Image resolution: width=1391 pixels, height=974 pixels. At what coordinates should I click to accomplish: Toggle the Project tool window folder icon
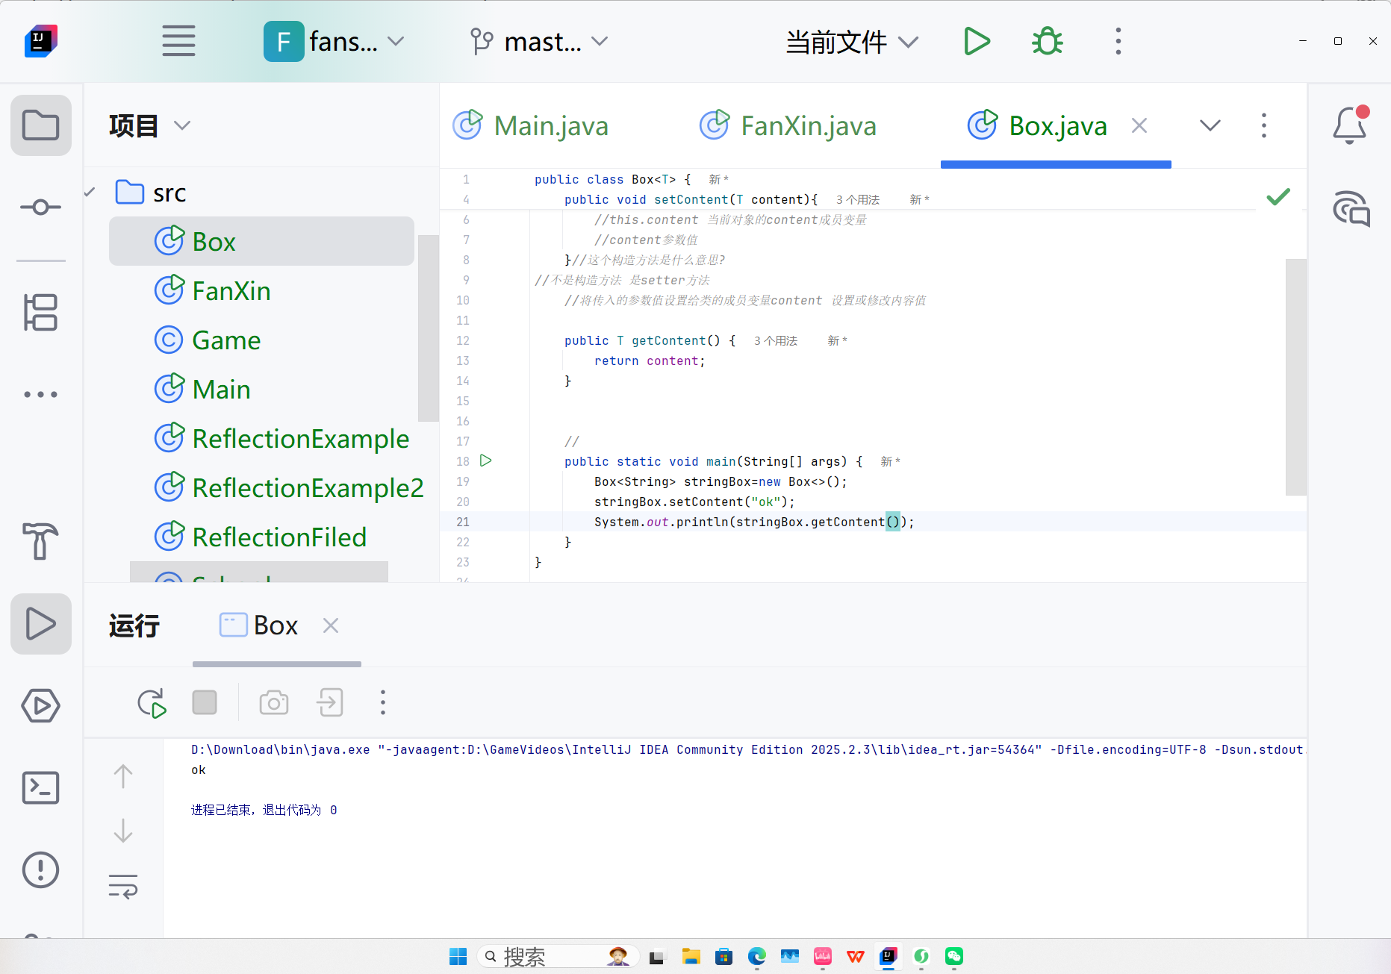[x=41, y=125]
